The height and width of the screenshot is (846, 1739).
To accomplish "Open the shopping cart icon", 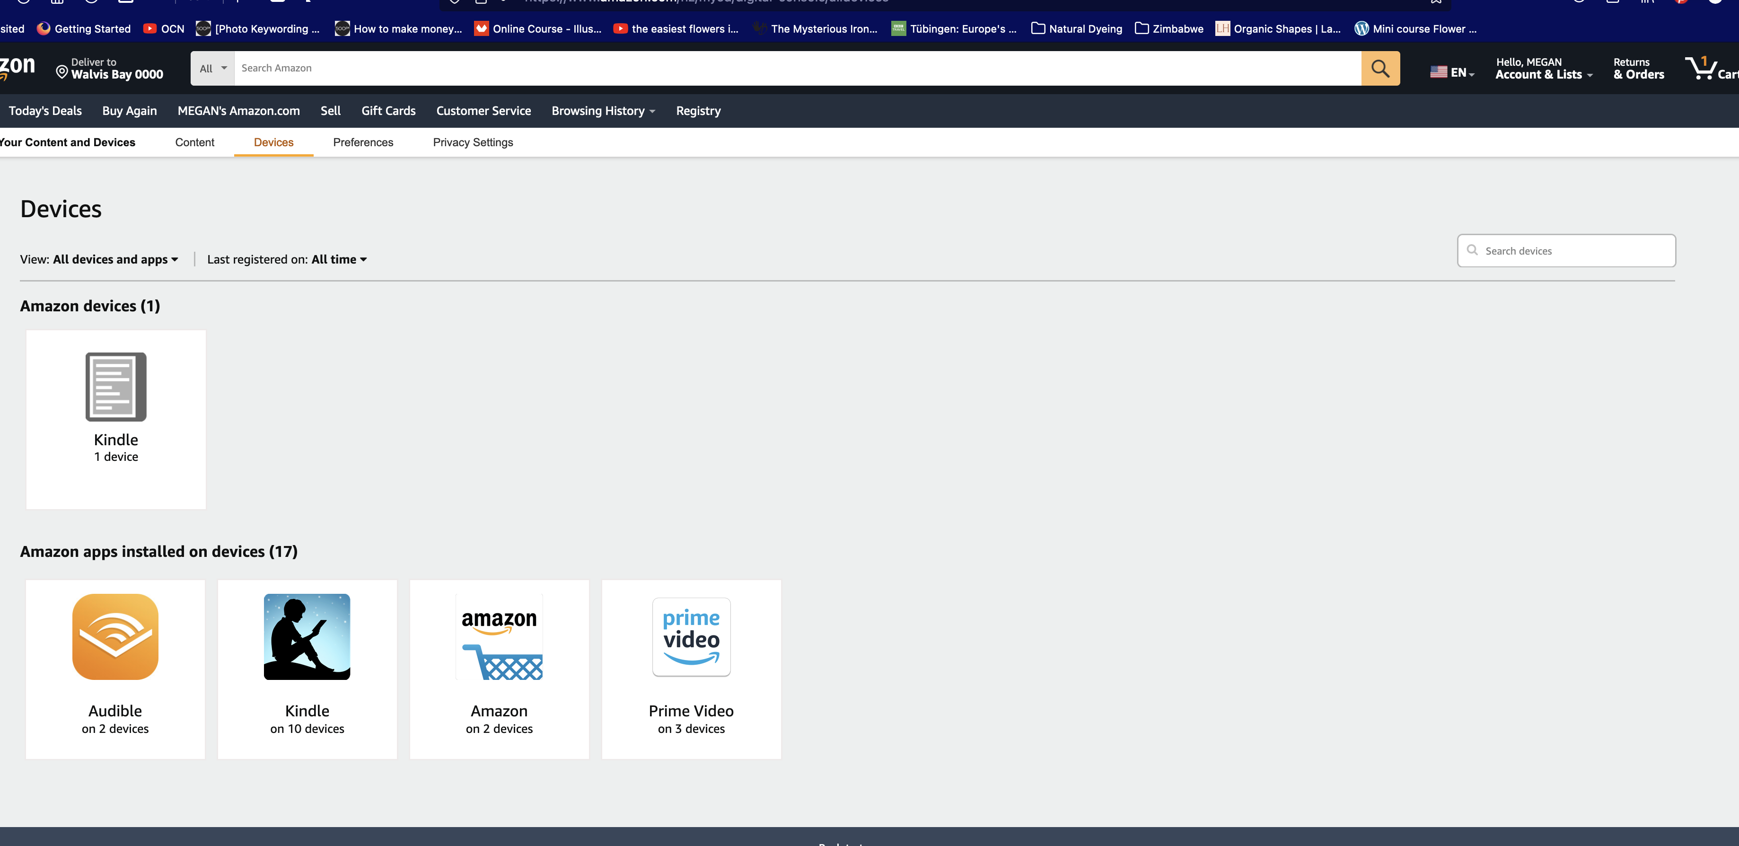I will pos(1702,68).
